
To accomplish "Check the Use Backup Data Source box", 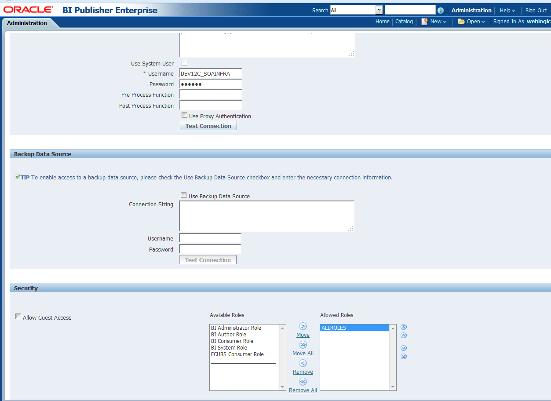I will click(184, 195).
